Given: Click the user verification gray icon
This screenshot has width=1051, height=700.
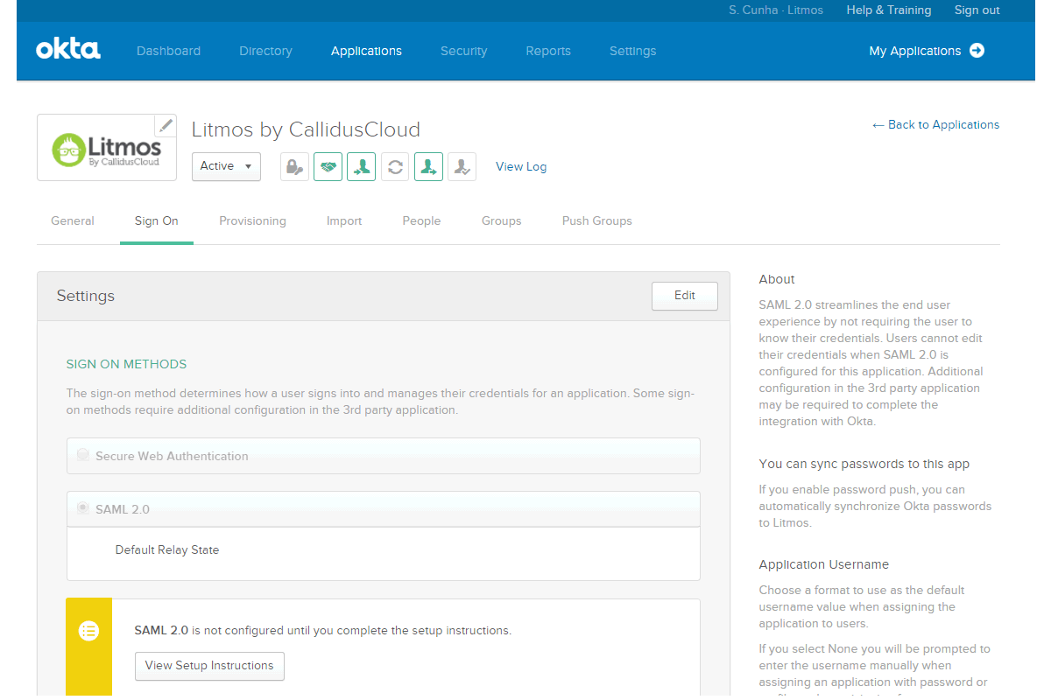Looking at the screenshot, I should (x=462, y=166).
